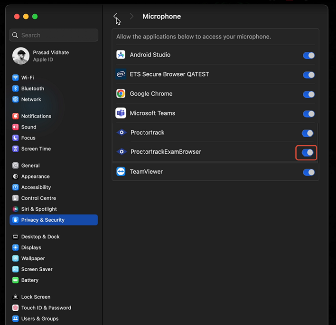Click the Google Chrome app name
336x325 pixels.
[151, 94]
